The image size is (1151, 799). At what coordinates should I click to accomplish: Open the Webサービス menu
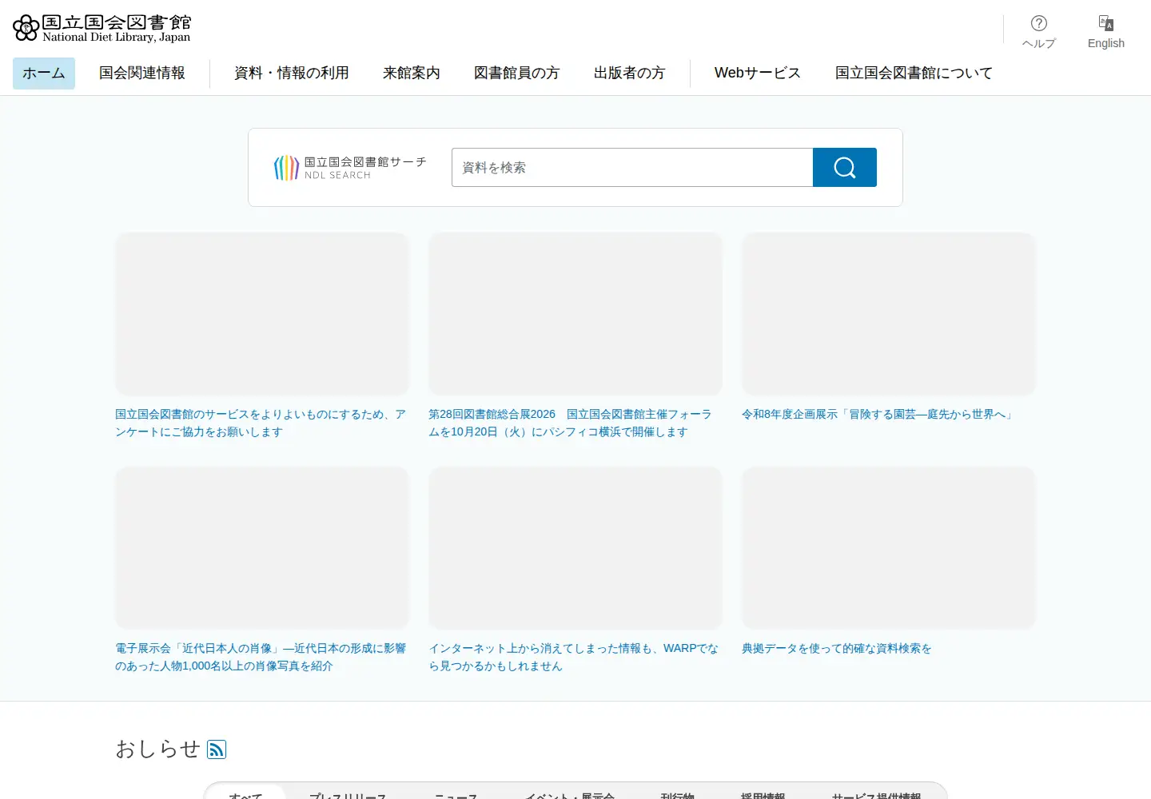coord(758,74)
